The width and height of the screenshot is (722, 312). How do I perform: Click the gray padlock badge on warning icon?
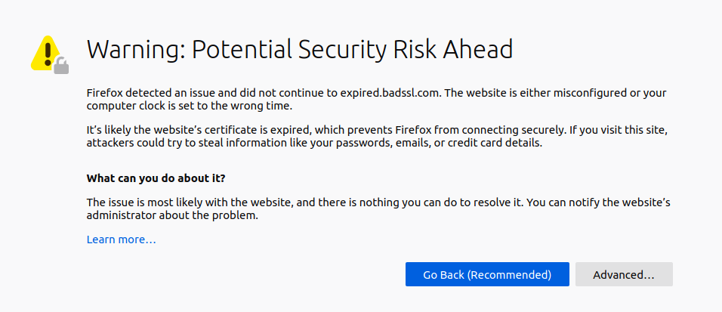coord(61,66)
